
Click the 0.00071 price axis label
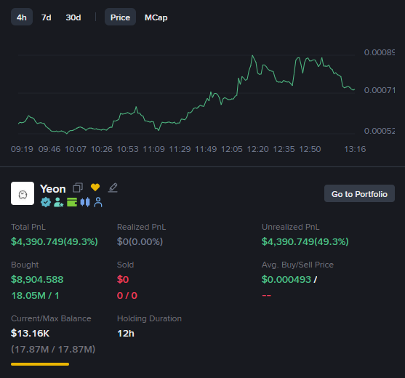[379, 90]
